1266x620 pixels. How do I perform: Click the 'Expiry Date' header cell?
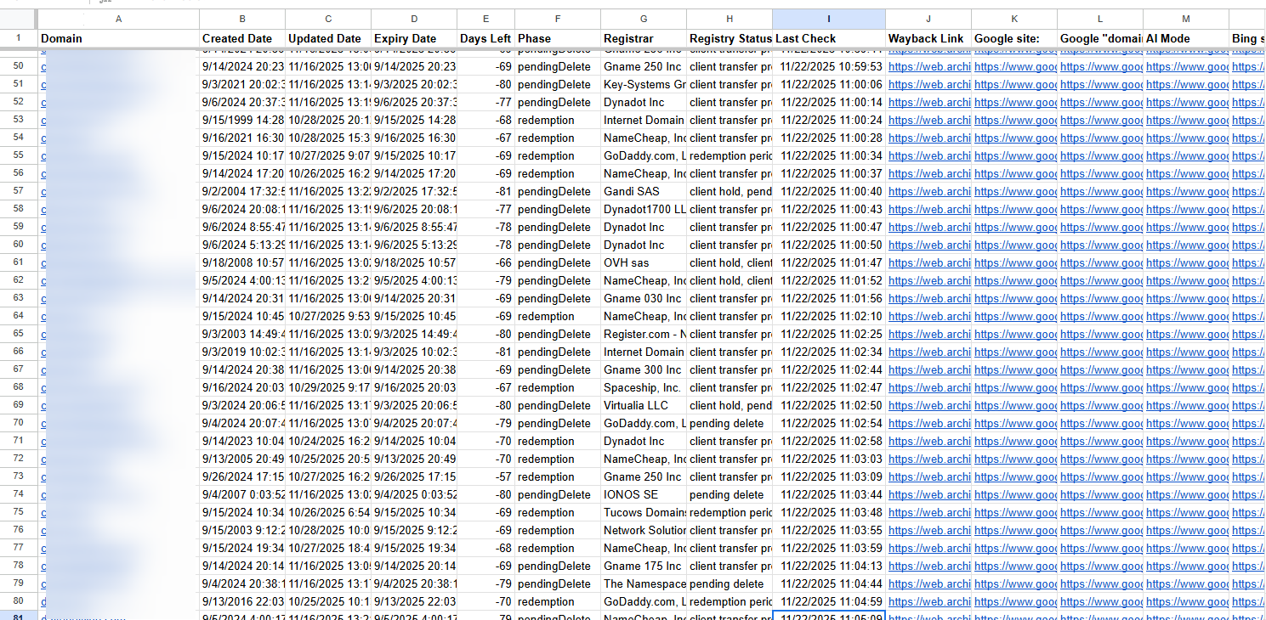point(414,38)
